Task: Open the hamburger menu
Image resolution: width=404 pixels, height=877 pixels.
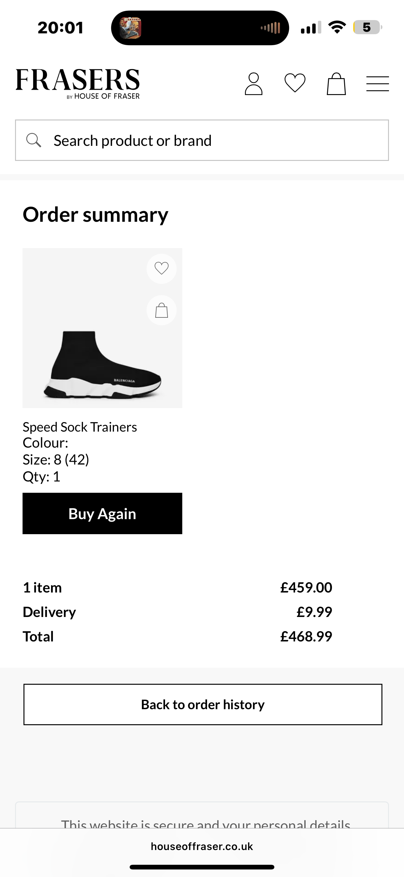Action: point(377,84)
